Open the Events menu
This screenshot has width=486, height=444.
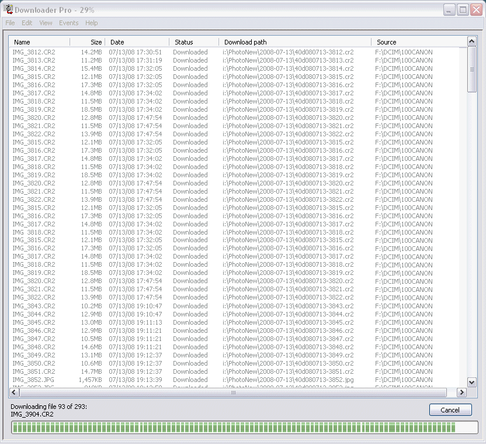(x=68, y=23)
